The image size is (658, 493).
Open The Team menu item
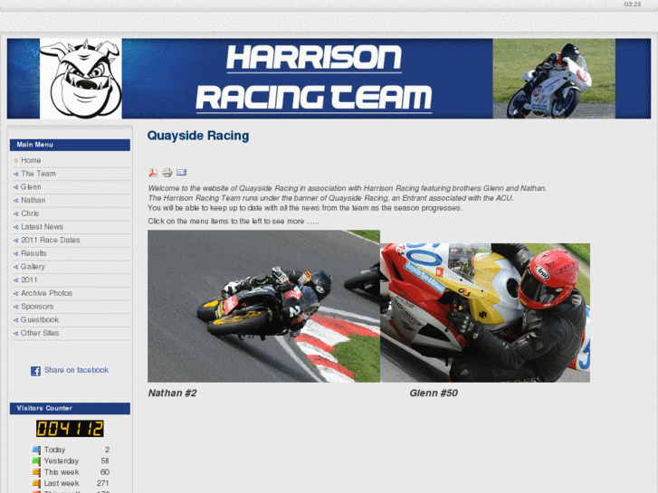pyautogui.click(x=38, y=174)
